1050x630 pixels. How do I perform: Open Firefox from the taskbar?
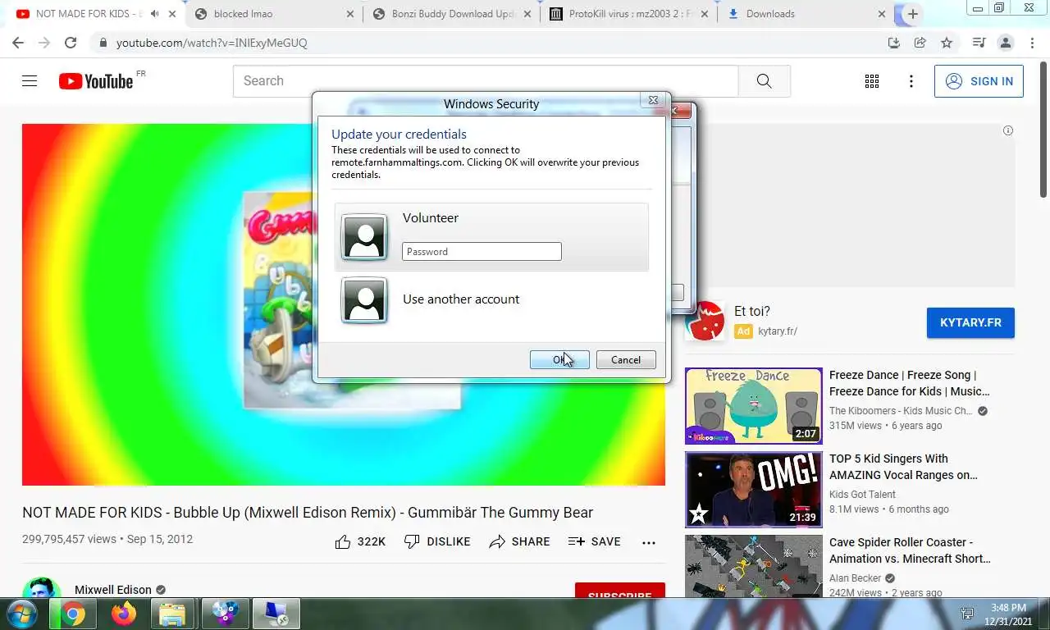tap(124, 614)
